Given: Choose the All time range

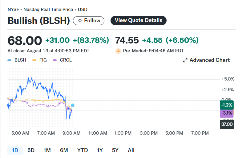Looking at the screenshot, I should (131, 150).
